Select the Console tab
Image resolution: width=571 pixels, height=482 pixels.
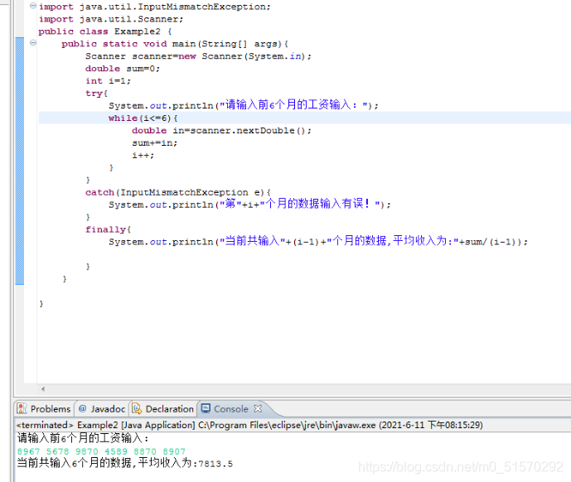pos(230,409)
